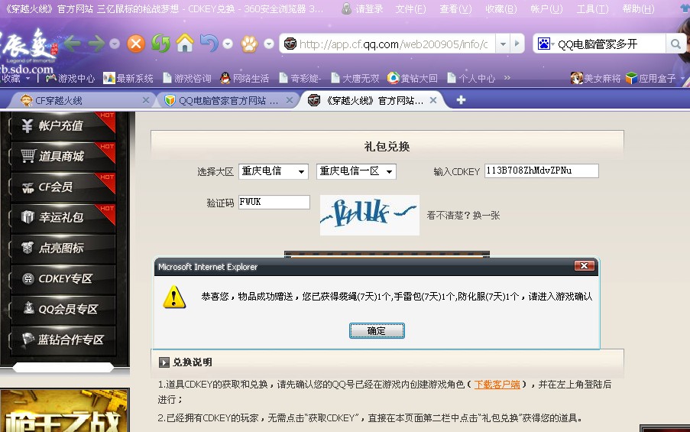The width and height of the screenshot is (690, 432).
Task: Open the 收藏(B) menu
Action: [500, 9]
